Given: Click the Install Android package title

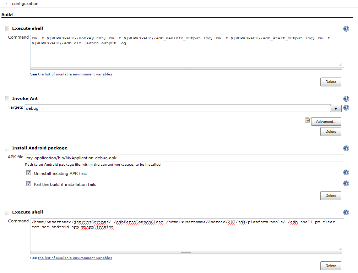Looking at the screenshot, I should click(40, 148).
